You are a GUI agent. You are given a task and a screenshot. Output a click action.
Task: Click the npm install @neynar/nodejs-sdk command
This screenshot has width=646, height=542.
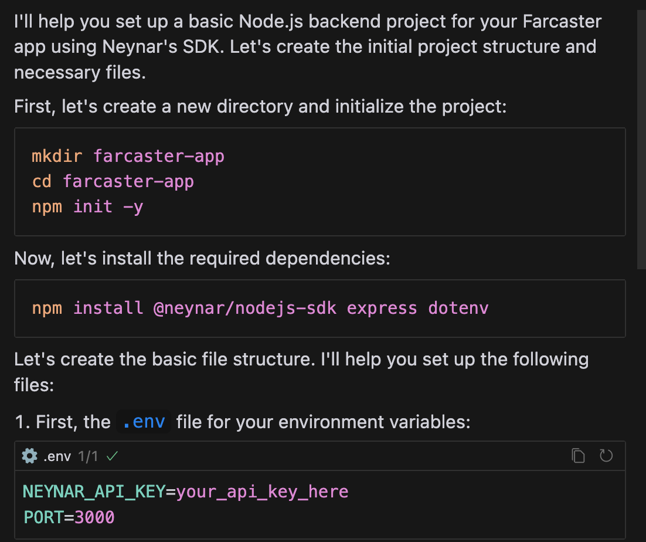point(260,309)
